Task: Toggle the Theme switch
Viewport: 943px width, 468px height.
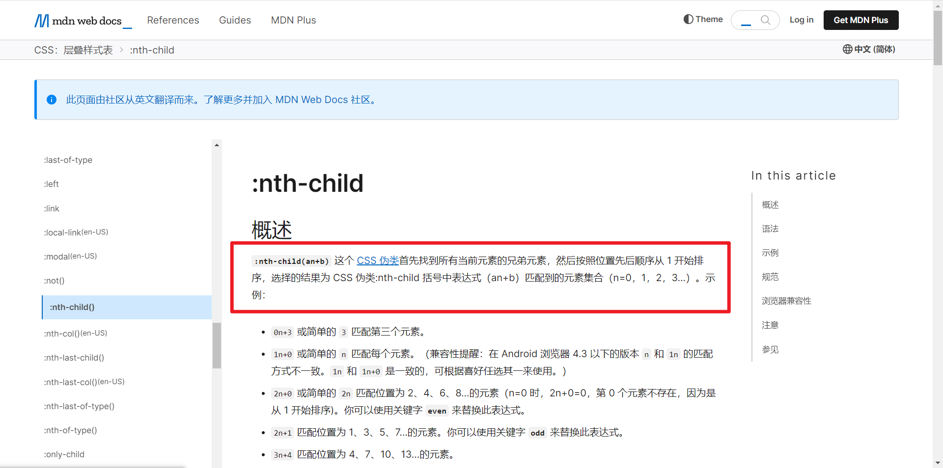Action: [703, 19]
